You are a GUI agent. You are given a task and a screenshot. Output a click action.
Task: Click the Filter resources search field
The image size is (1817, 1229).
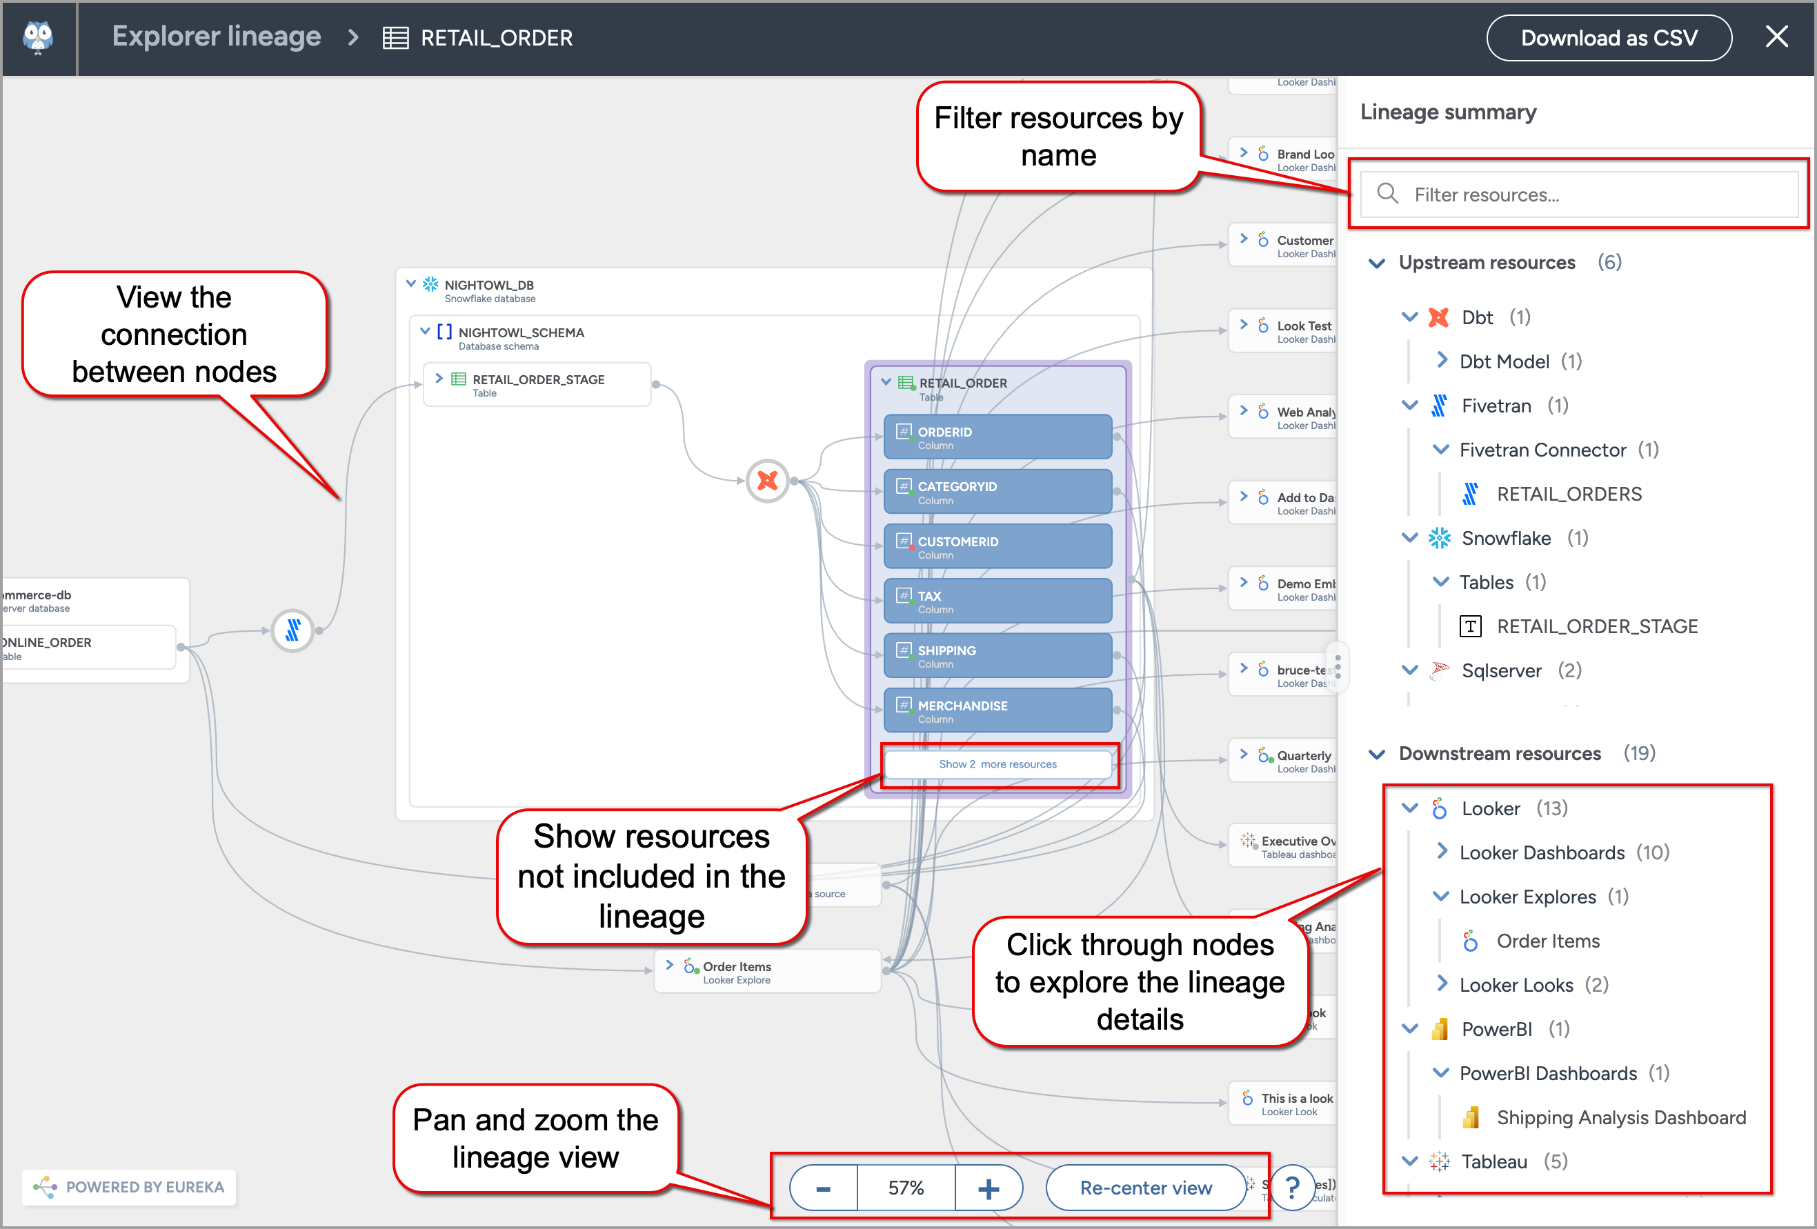(1578, 194)
